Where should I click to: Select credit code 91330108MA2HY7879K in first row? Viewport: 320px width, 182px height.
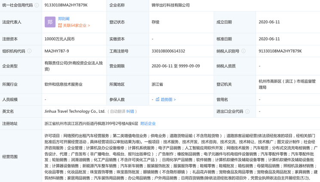click(66, 5)
